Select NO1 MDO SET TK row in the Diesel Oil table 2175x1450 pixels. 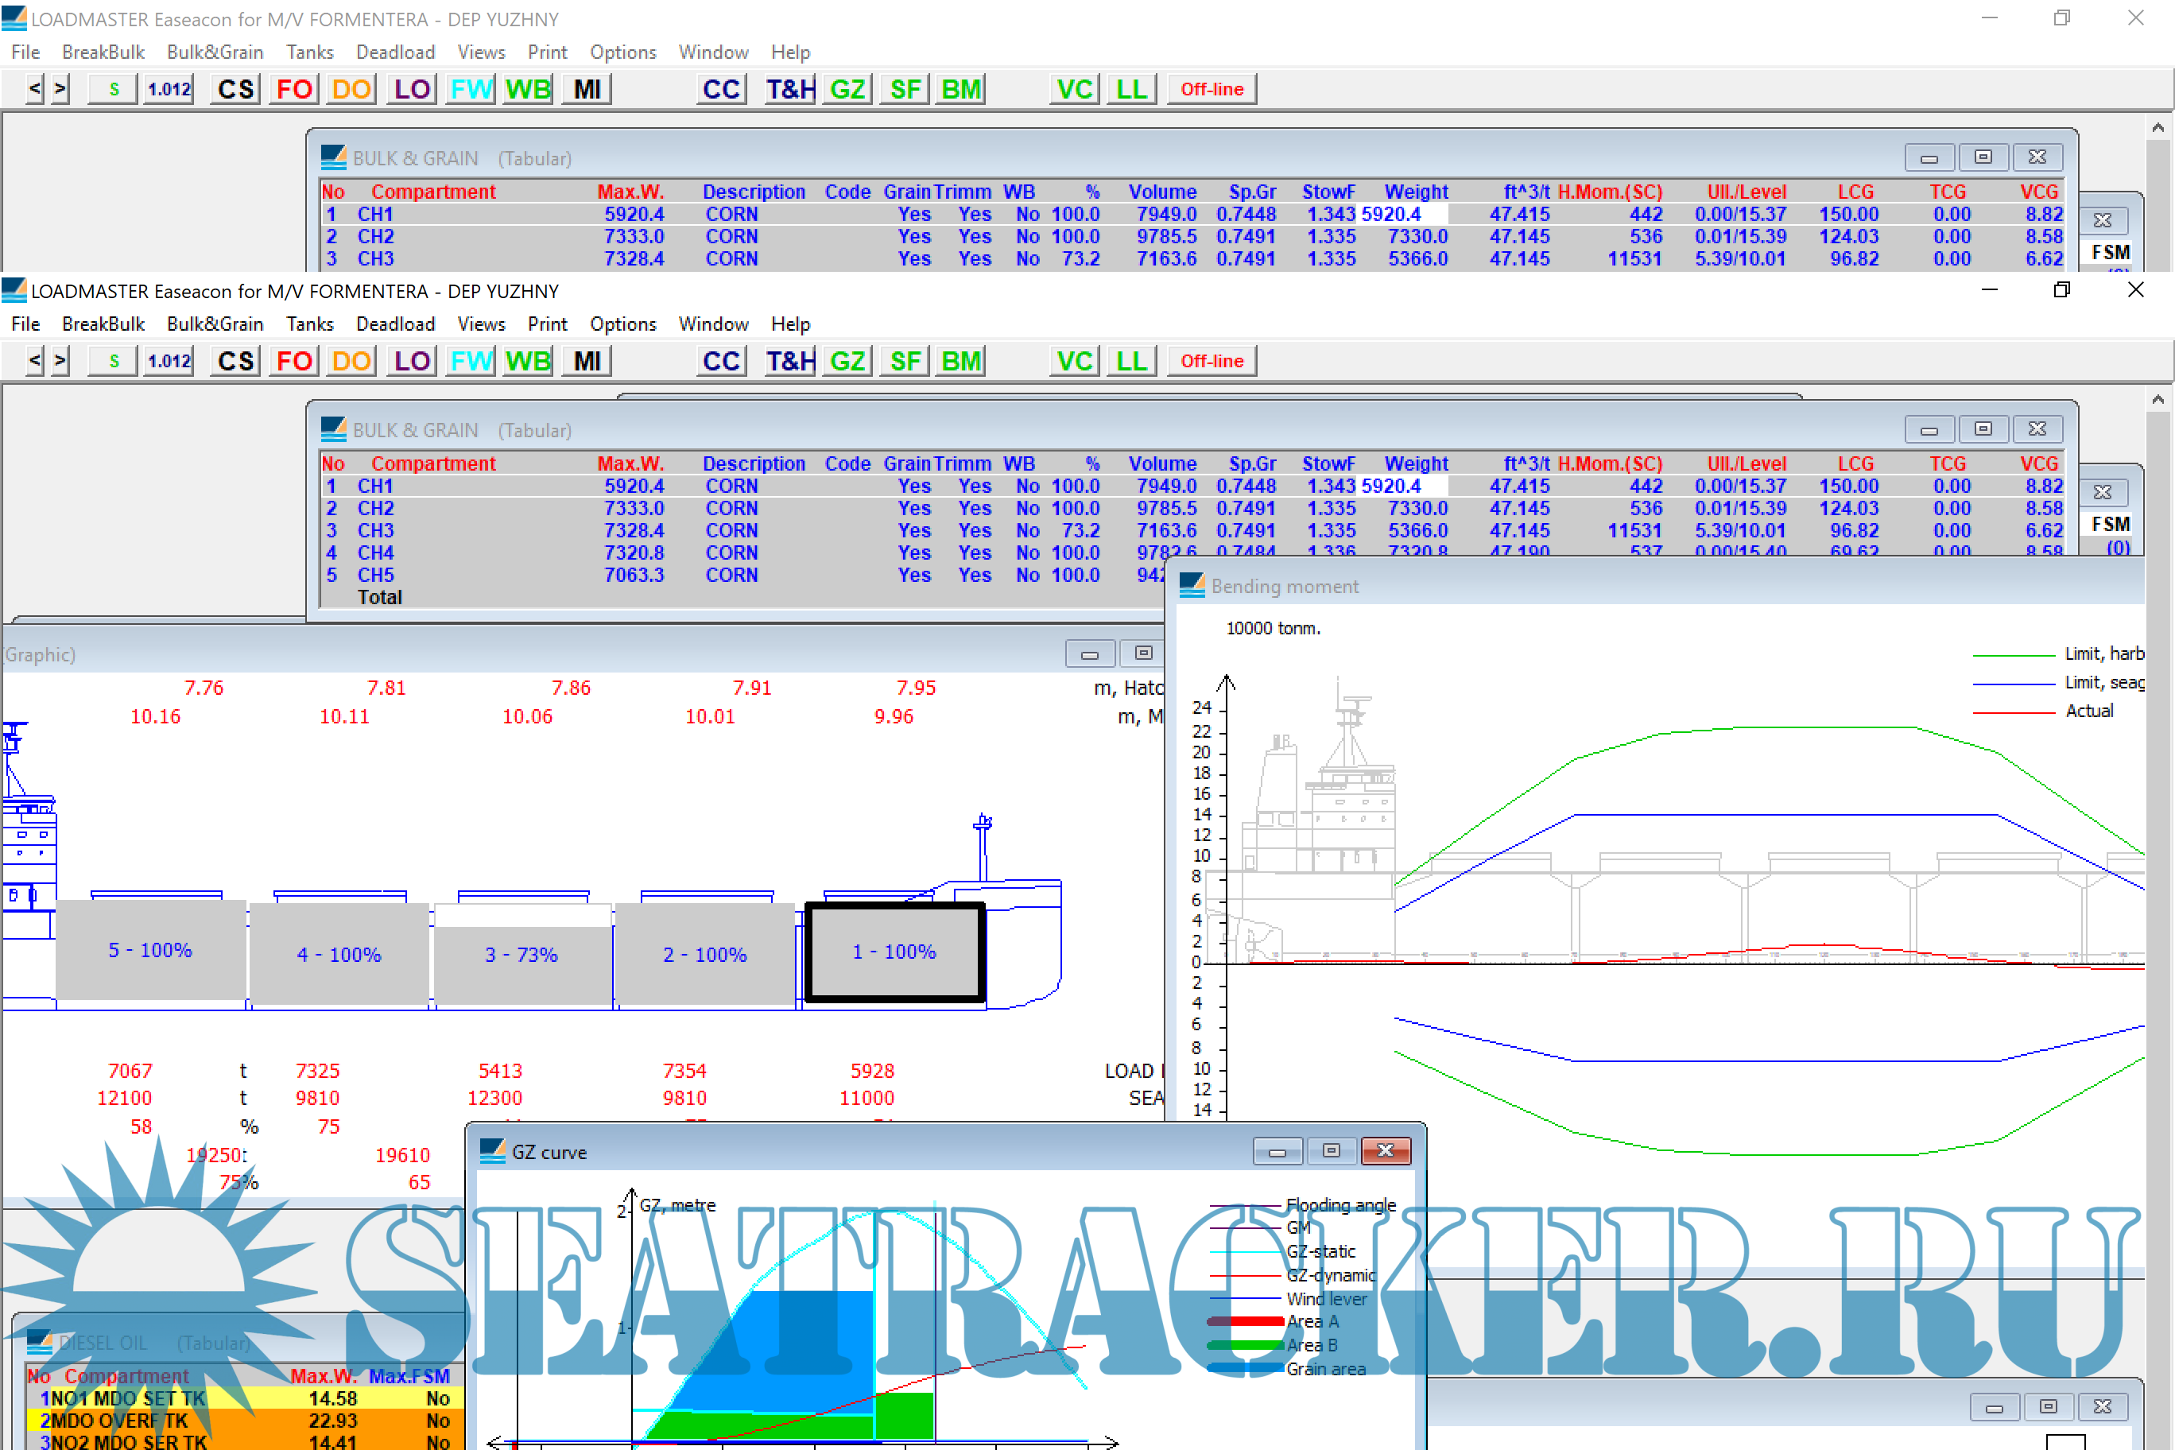[128, 1398]
